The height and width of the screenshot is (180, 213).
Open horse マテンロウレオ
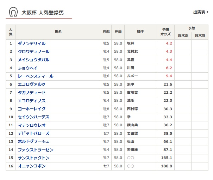pyautogui.click(x=32, y=125)
